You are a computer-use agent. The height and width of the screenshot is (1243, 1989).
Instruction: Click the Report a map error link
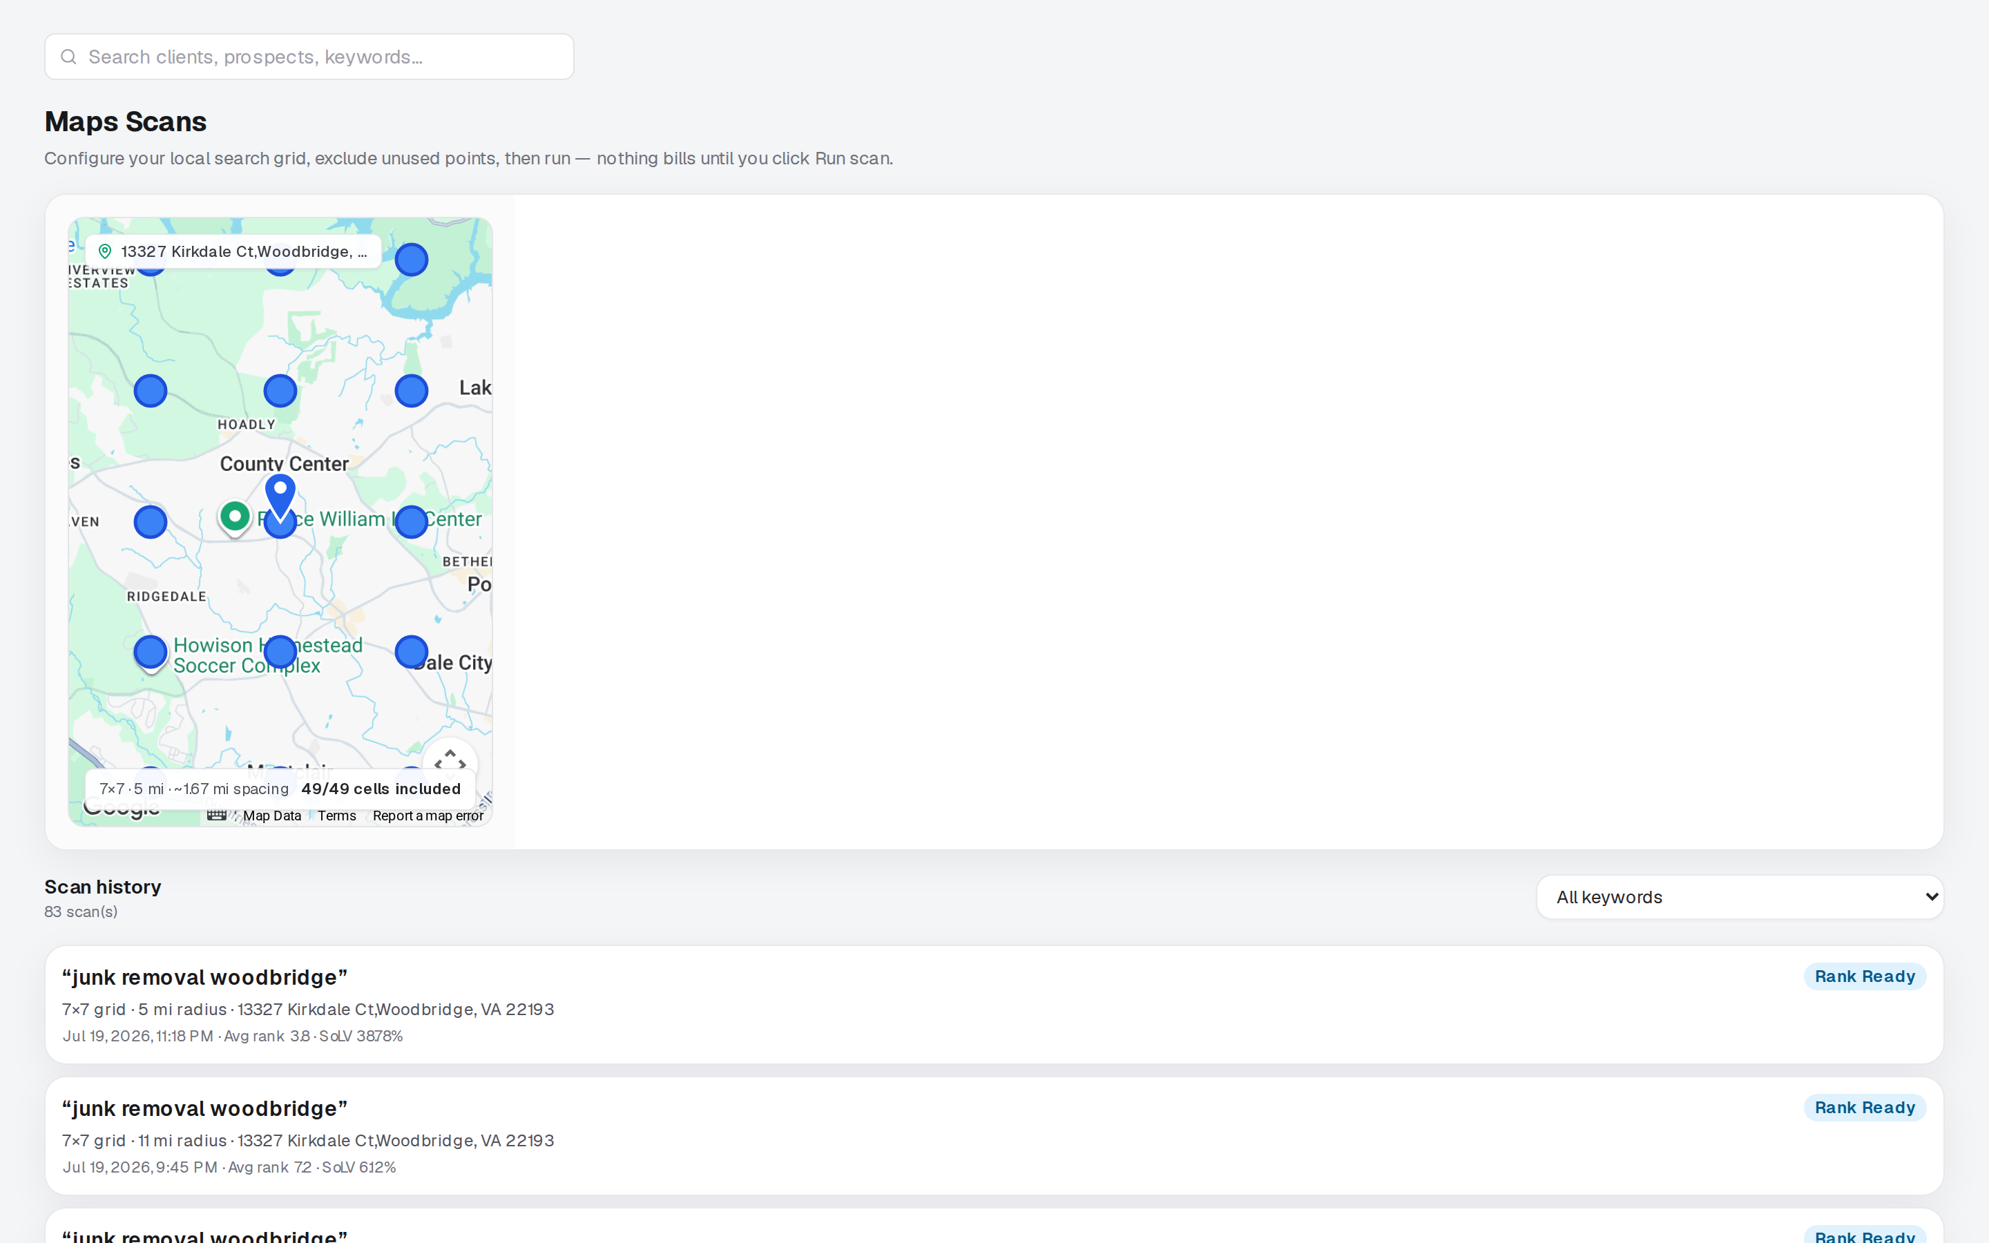click(x=428, y=816)
